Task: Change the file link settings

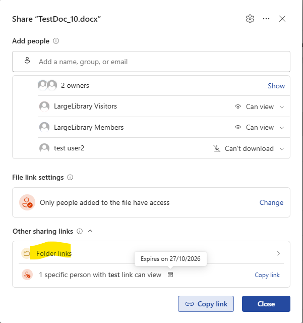Action: click(271, 202)
